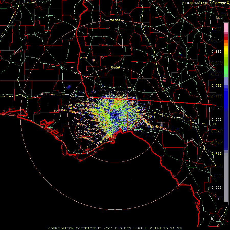230x230 pixels.
Task: Select the 0.680 scale value
Action: tap(216, 97)
